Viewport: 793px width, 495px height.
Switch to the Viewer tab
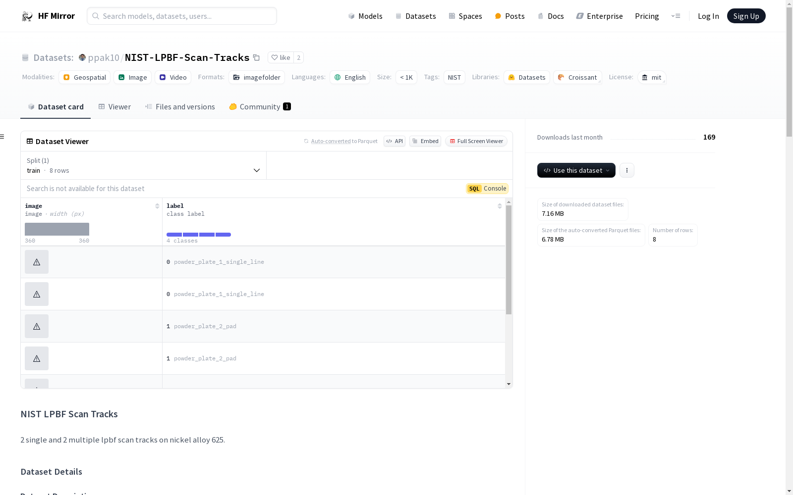(114, 106)
